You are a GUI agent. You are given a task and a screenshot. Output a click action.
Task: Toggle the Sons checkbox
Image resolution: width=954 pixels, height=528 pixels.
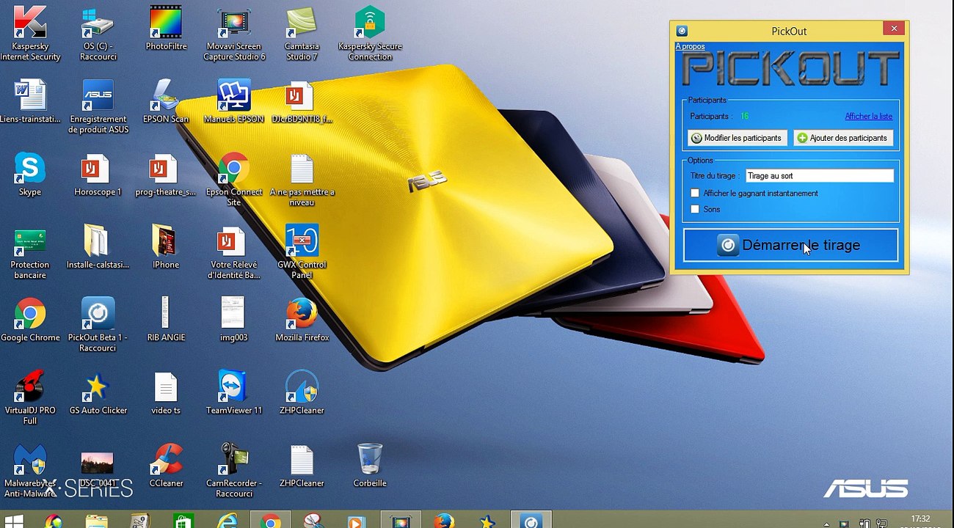click(695, 210)
